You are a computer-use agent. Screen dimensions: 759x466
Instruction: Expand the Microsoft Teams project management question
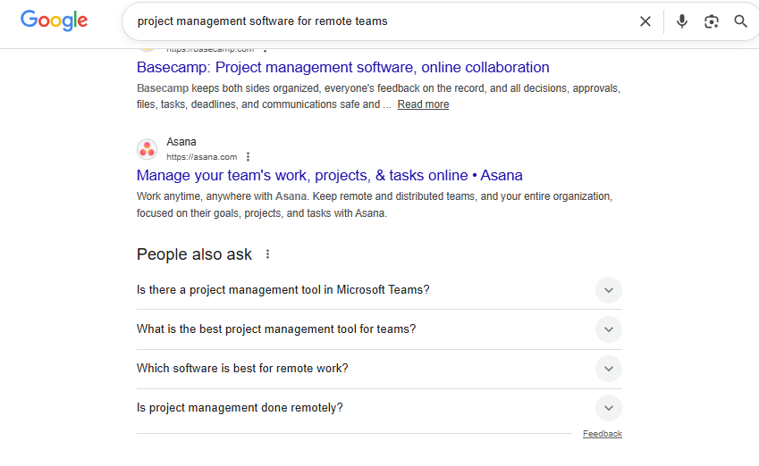(x=608, y=290)
